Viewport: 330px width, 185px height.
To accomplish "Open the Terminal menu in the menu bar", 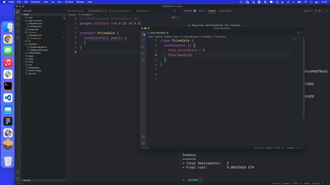I will tap(69, 2).
